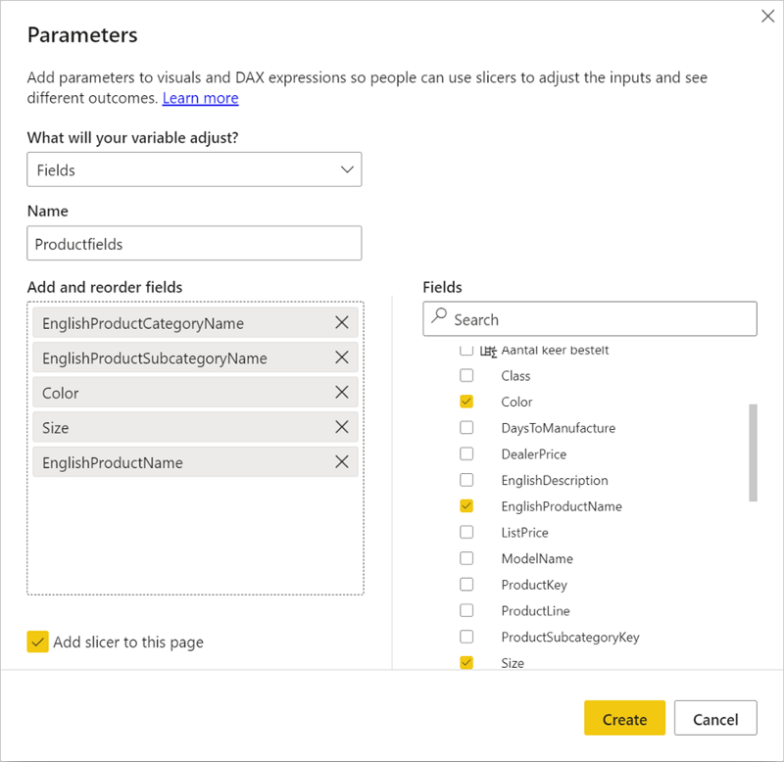Delete the Color field from the list
The height and width of the screenshot is (762, 784).
pos(342,393)
